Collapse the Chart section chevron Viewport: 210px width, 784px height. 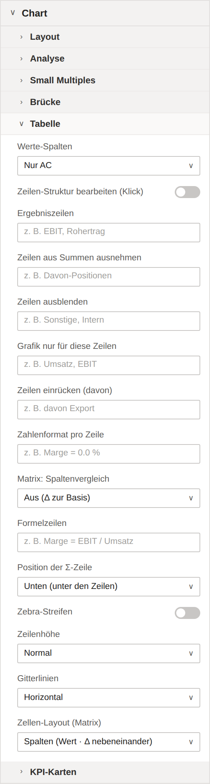pyautogui.click(x=13, y=13)
